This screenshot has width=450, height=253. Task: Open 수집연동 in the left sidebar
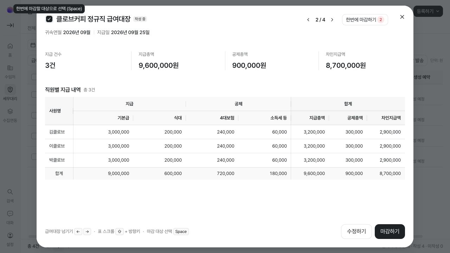point(10,115)
